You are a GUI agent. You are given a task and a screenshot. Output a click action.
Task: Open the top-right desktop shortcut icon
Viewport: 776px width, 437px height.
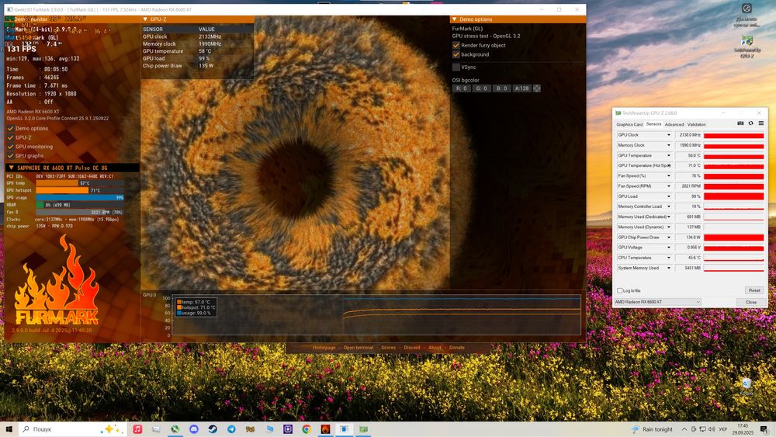747,15
